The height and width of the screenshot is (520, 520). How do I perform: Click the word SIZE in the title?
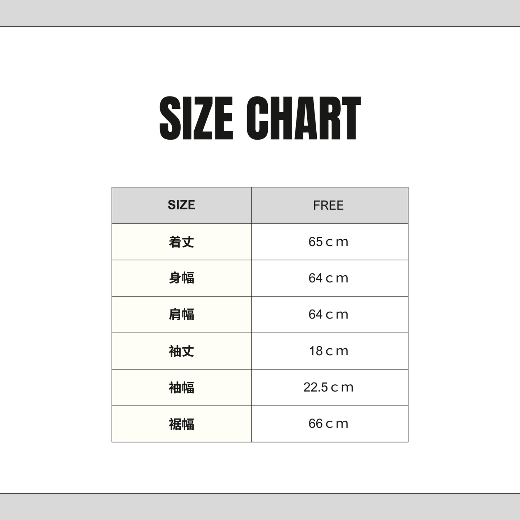(196, 118)
